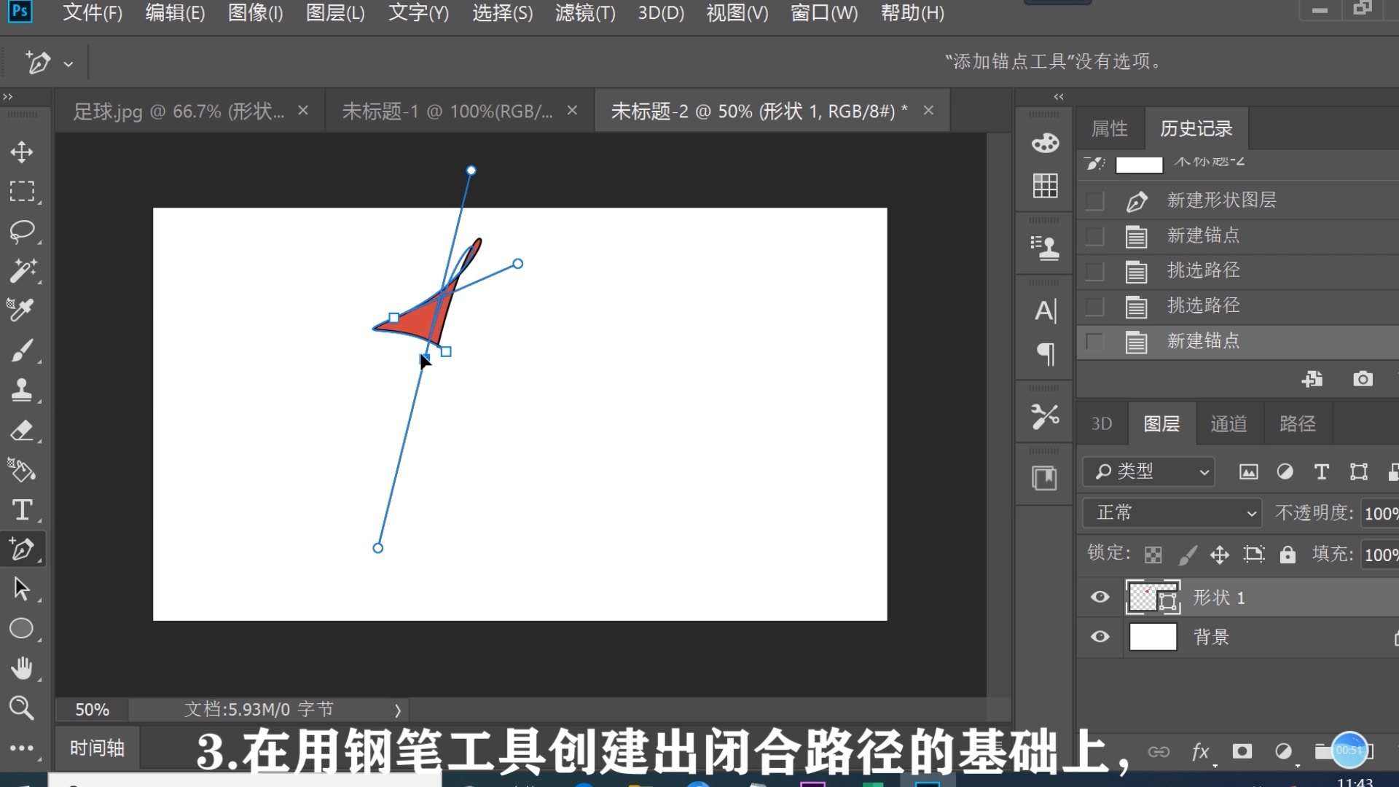Toggle lock transparent pixels
The width and height of the screenshot is (1399, 787).
pyautogui.click(x=1153, y=555)
